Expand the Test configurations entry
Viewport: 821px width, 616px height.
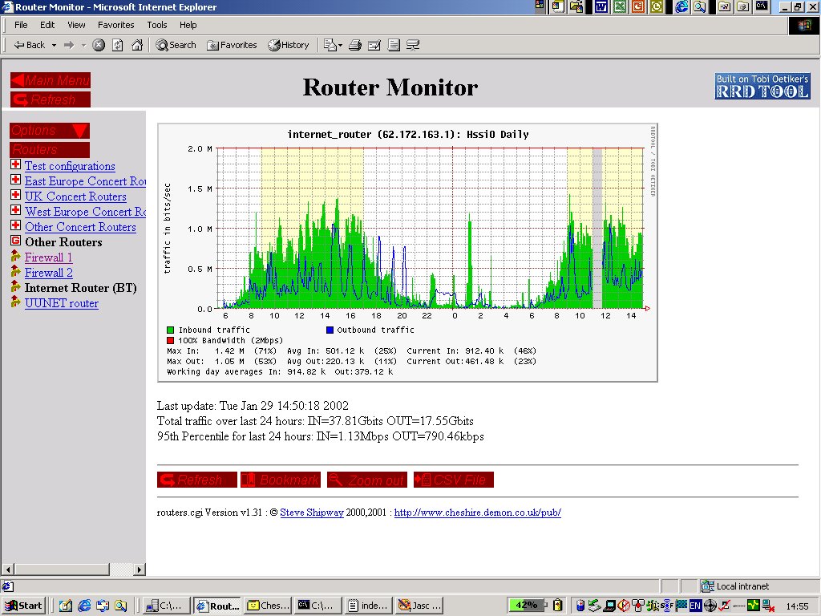[x=16, y=166]
